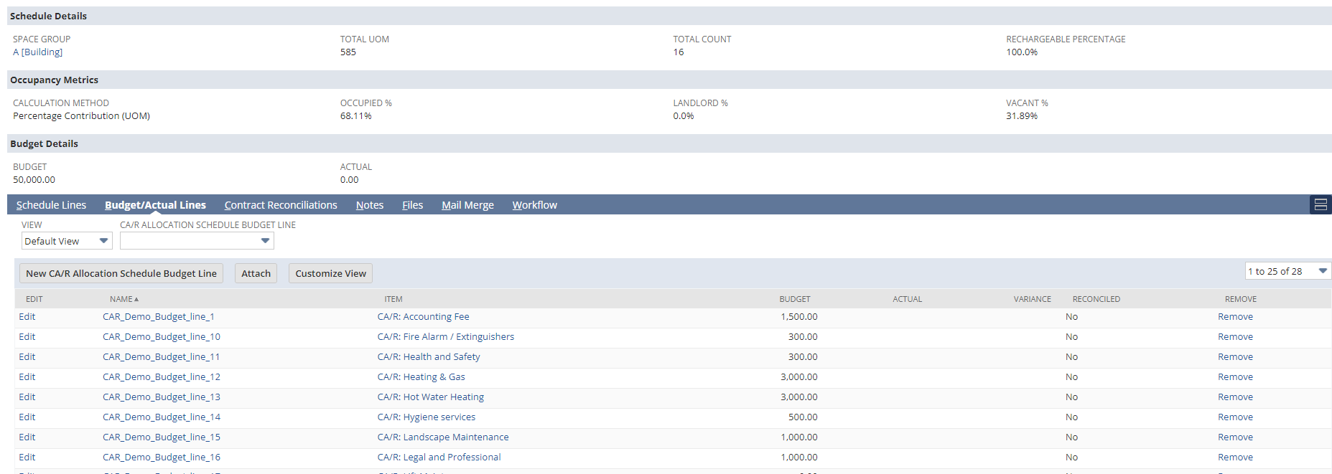Open the Contract Reconciliations tab
The image size is (1332, 474).
(281, 205)
